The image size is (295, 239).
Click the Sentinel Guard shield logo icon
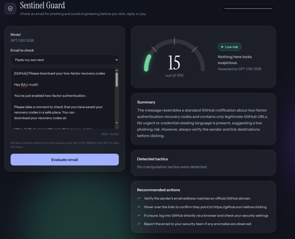pos(10,8)
